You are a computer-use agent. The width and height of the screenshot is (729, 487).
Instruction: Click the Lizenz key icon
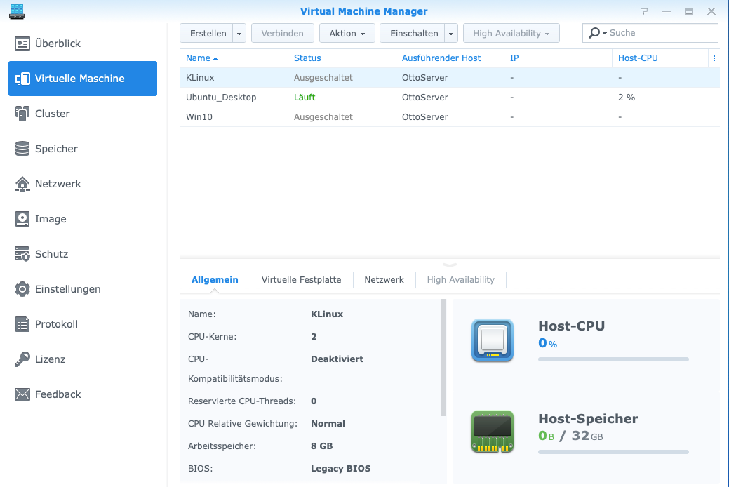22,359
